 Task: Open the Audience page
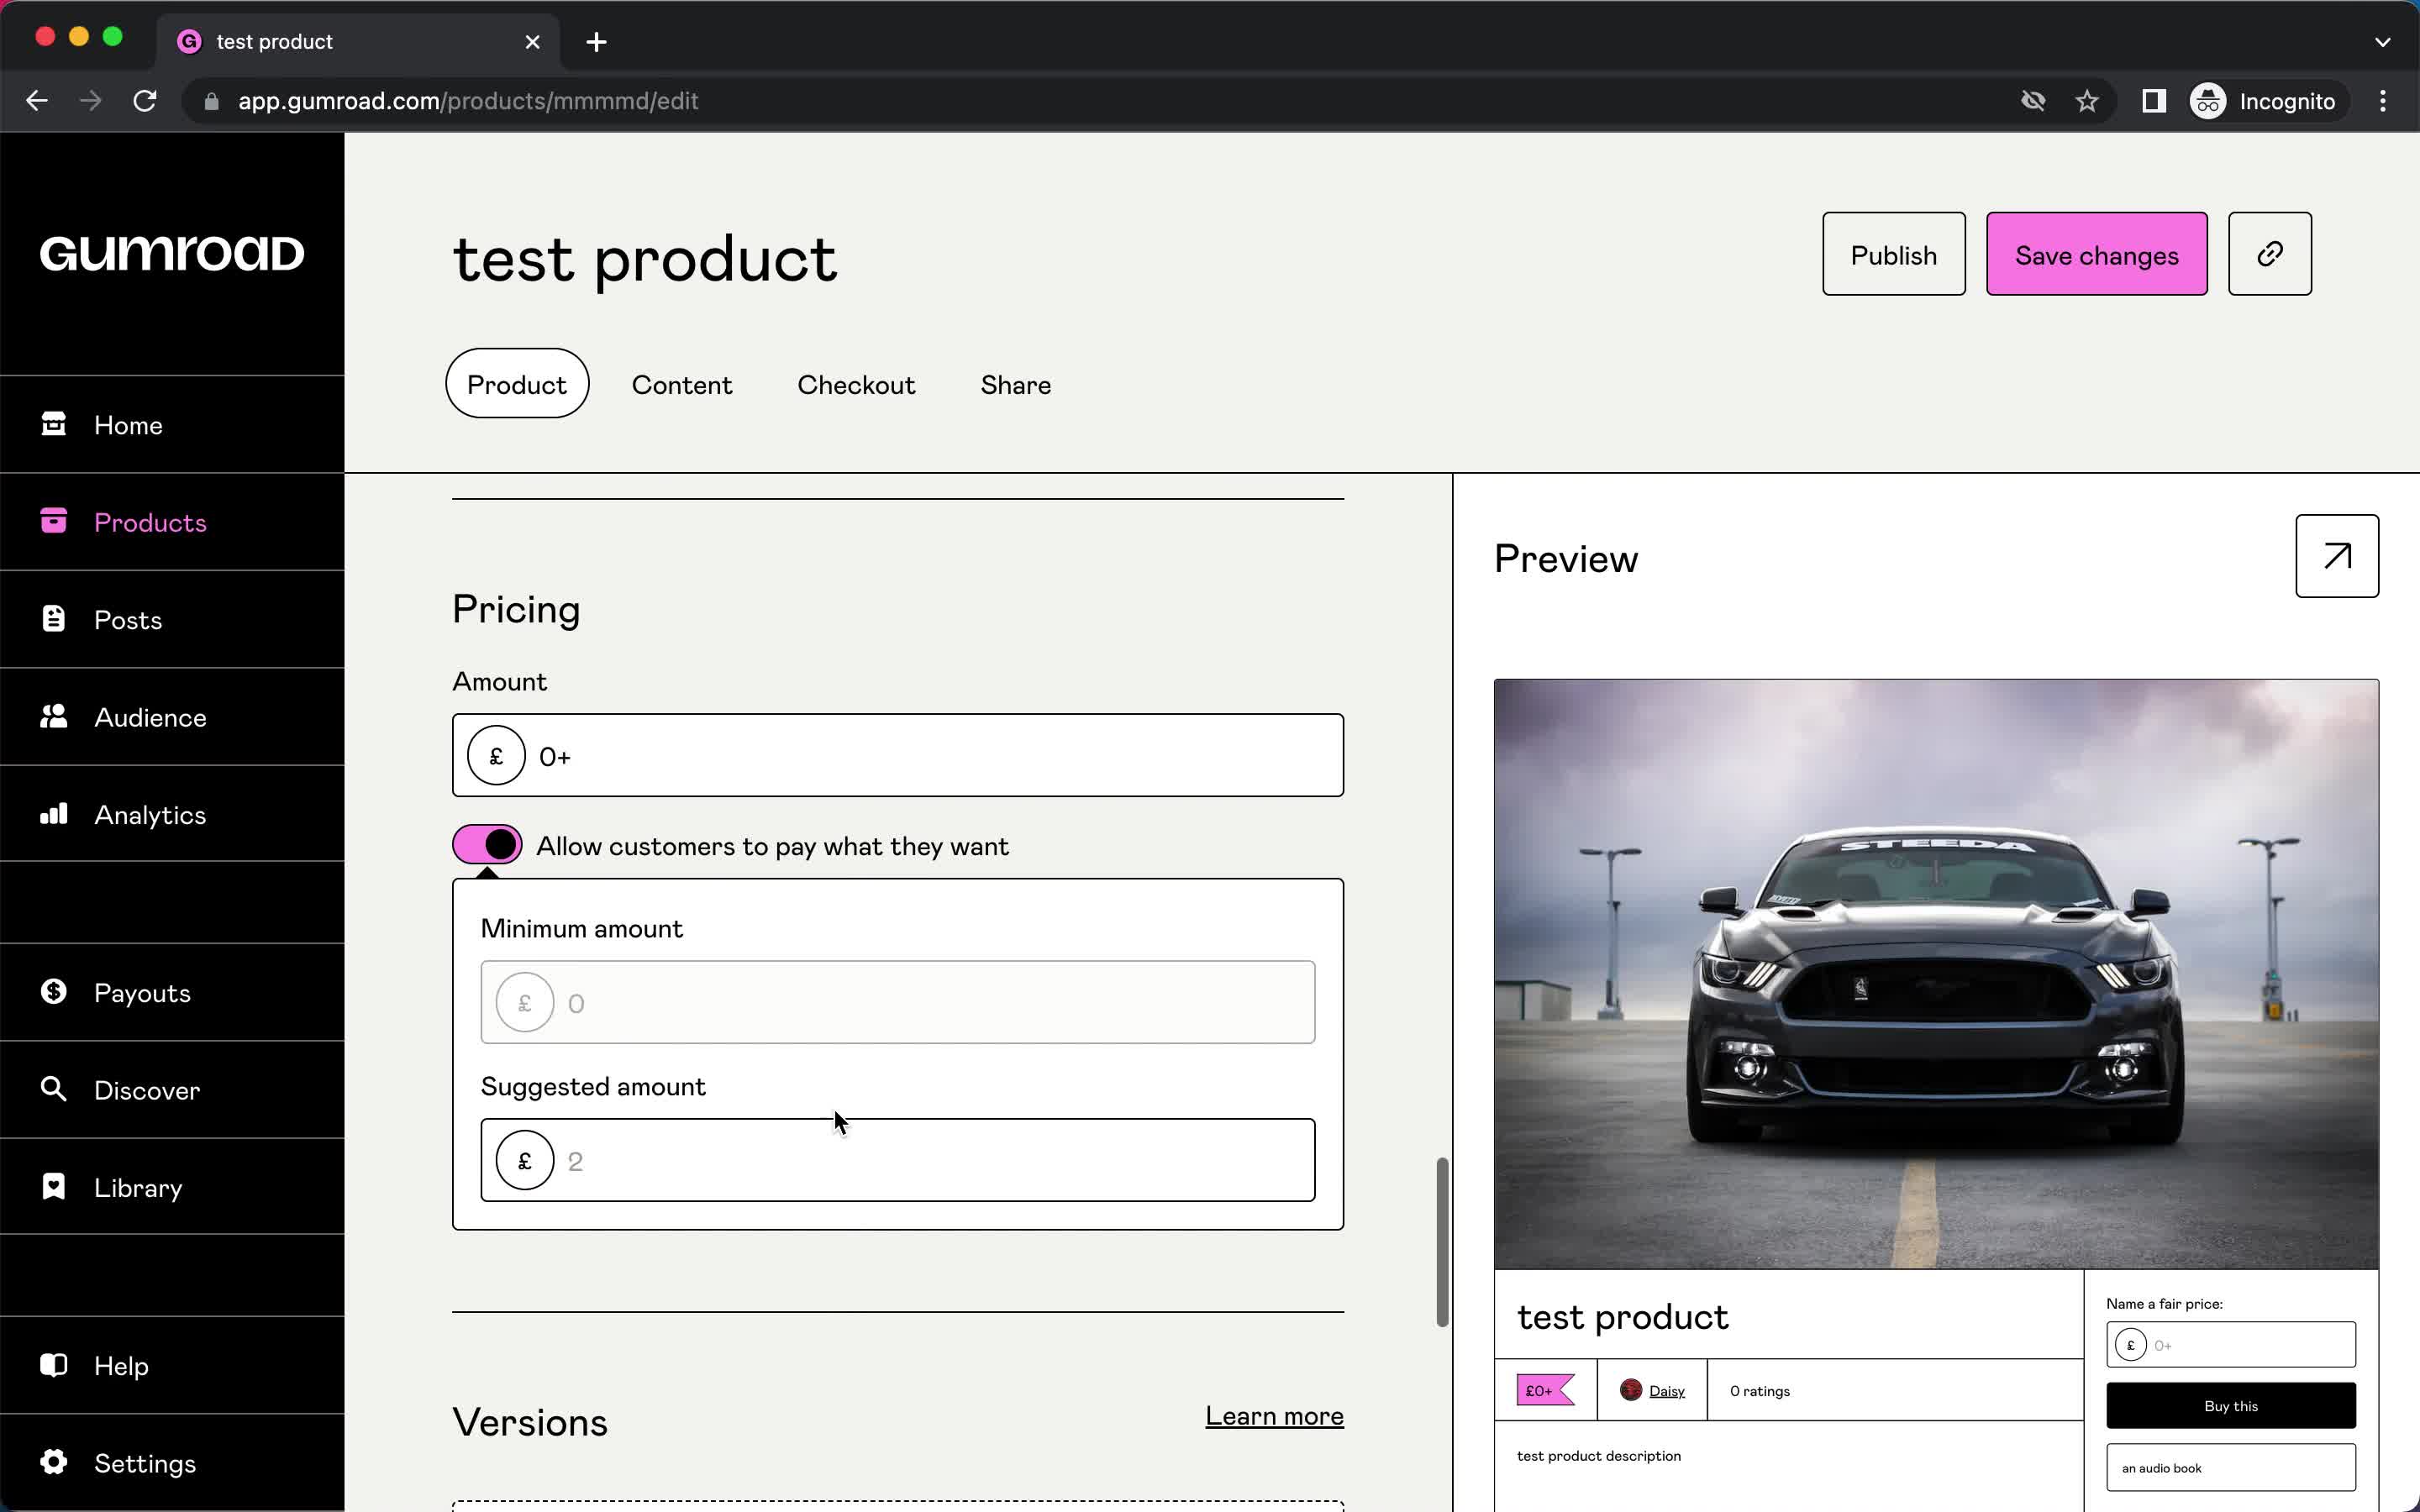pyautogui.click(x=172, y=717)
